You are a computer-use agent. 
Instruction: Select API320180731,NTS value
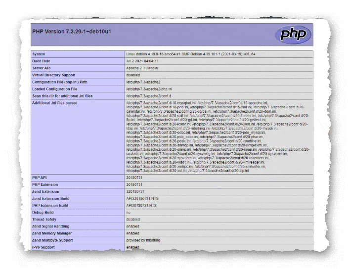(142, 198)
